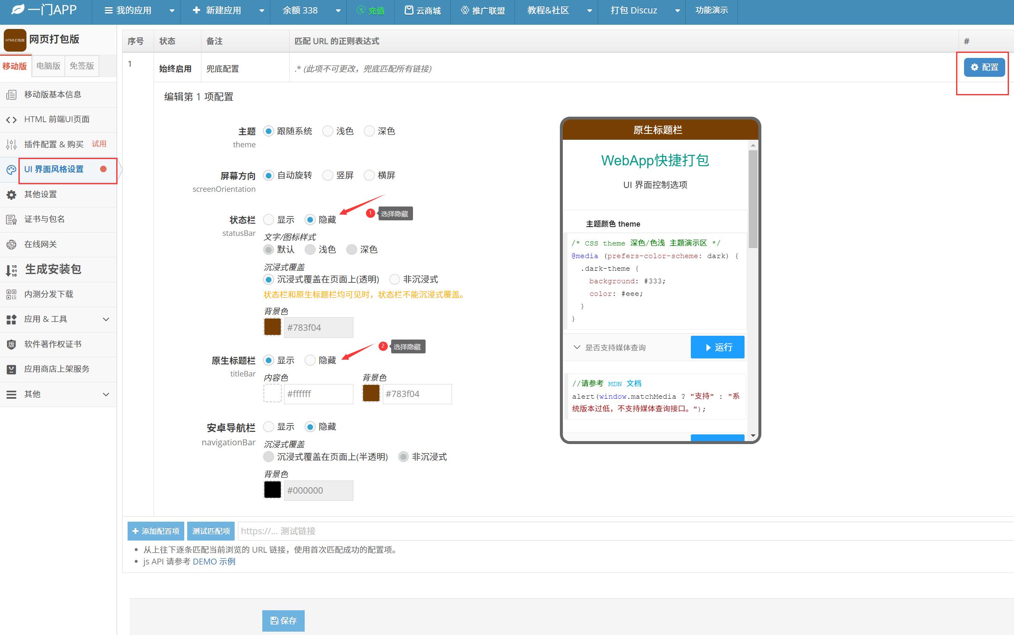
Task: Set screen orientation to 竖屏
Action: 327,175
